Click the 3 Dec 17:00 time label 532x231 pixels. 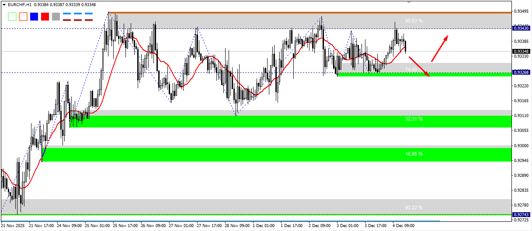point(376,226)
